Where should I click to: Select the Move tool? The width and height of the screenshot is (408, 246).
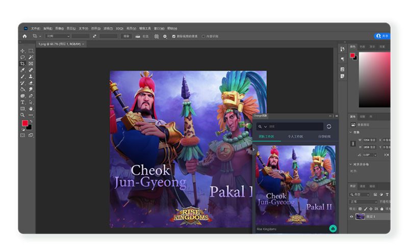22,51
